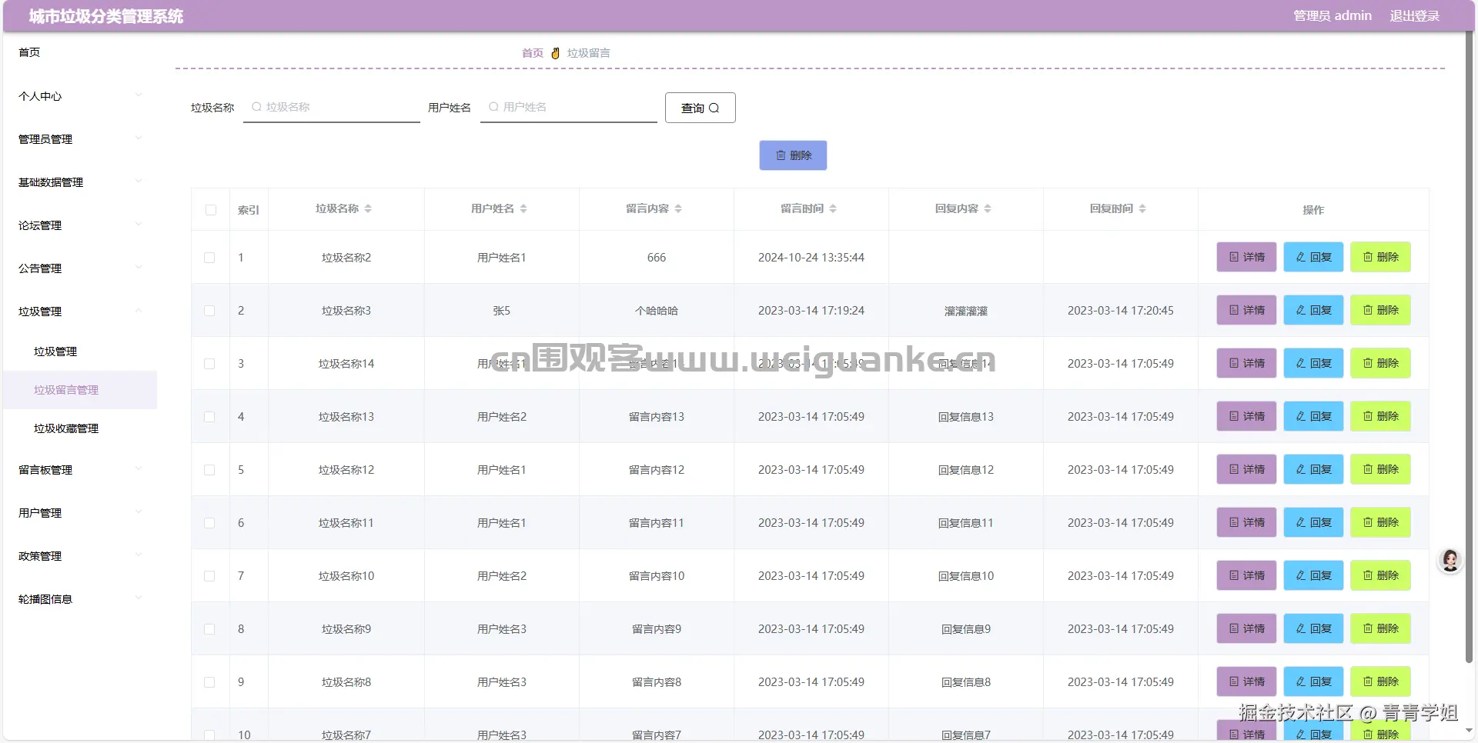The width and height of the screenshot is (1478, 743).
Task: Show 详情 for row 垃圾名称11
Action: coord(1246,522)
